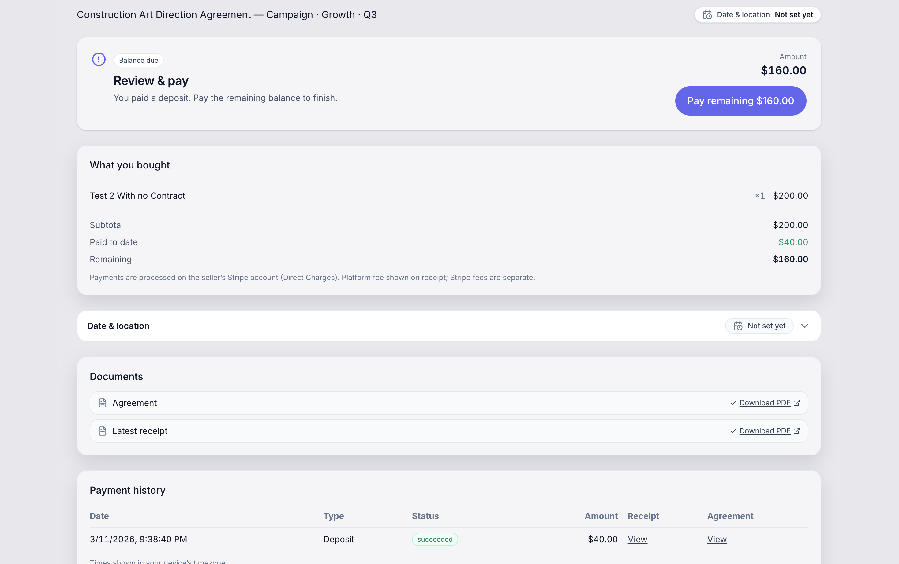This screenshot has width=899, height=564.
Task: Click external link icon on Agreement download
Action: [797, 403]
